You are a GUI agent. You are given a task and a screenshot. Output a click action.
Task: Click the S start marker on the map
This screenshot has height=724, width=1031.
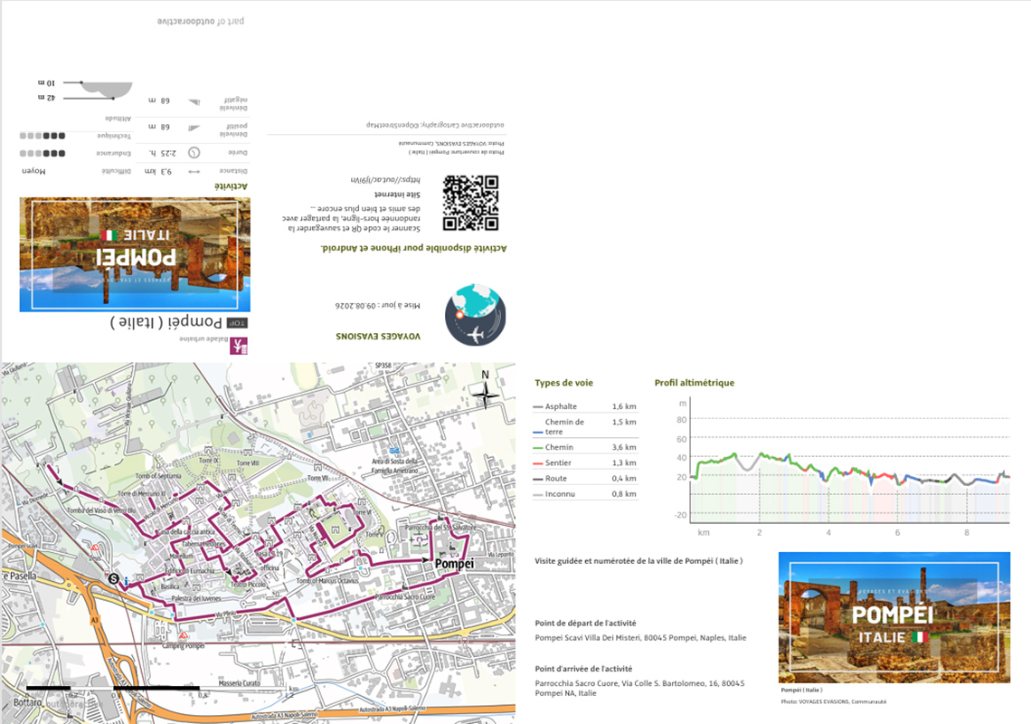(x=113, y=579)
